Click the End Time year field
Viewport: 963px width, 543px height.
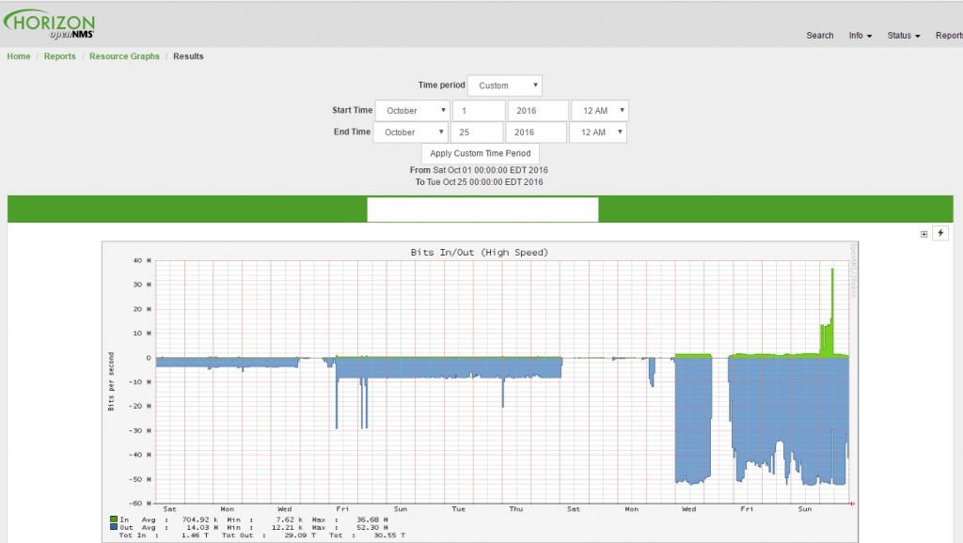pyautogui.click(x=536, y=132)
